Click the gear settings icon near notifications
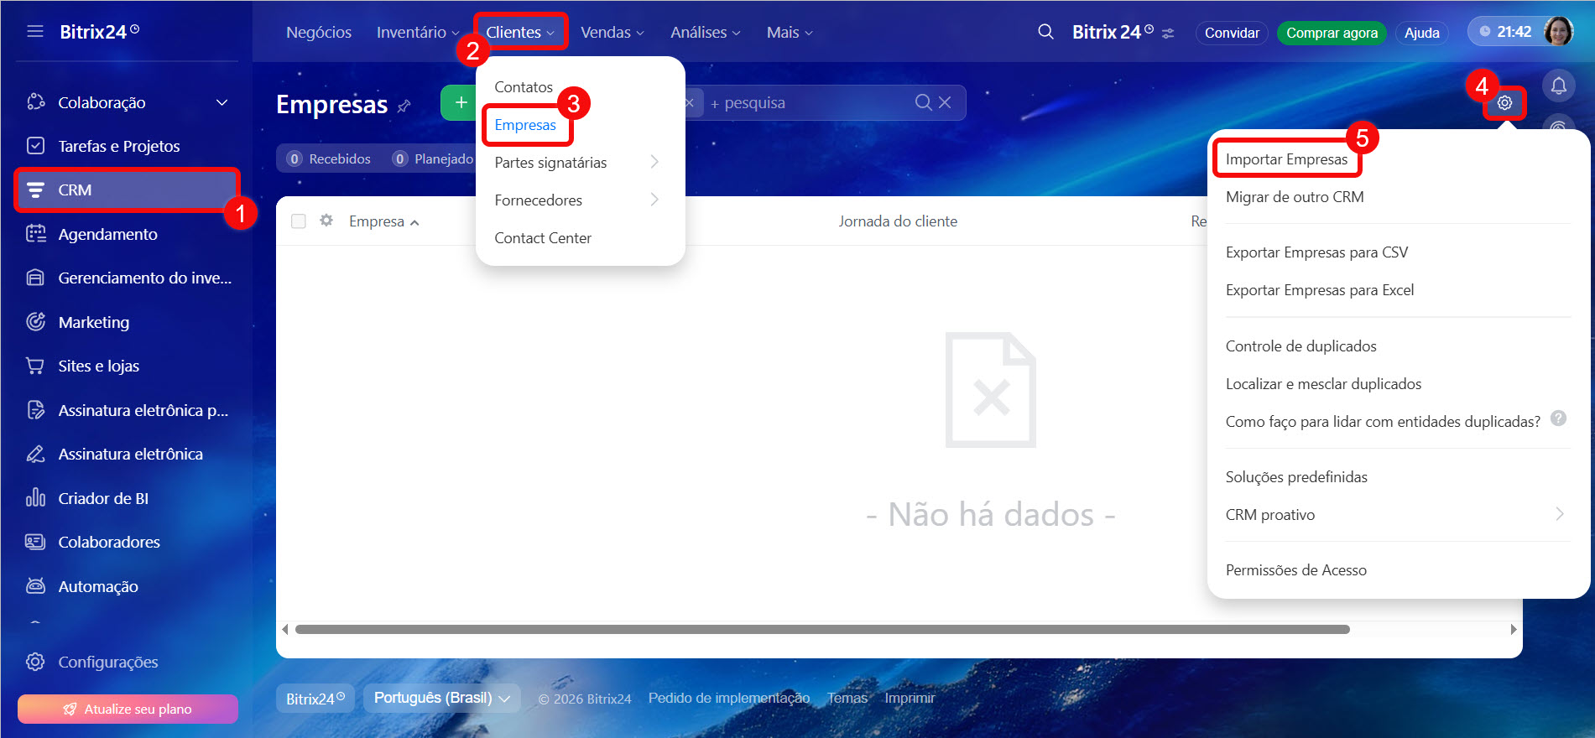1595x738 pixels. coord(1504,103)
